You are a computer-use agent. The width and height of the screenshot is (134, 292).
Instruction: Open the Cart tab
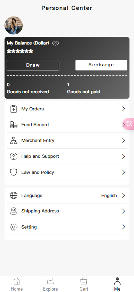[x=84, y=284]
